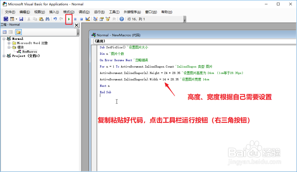Open the 运行 menu
The width and height of the screenshot is (297, 172).
point(99,12)
